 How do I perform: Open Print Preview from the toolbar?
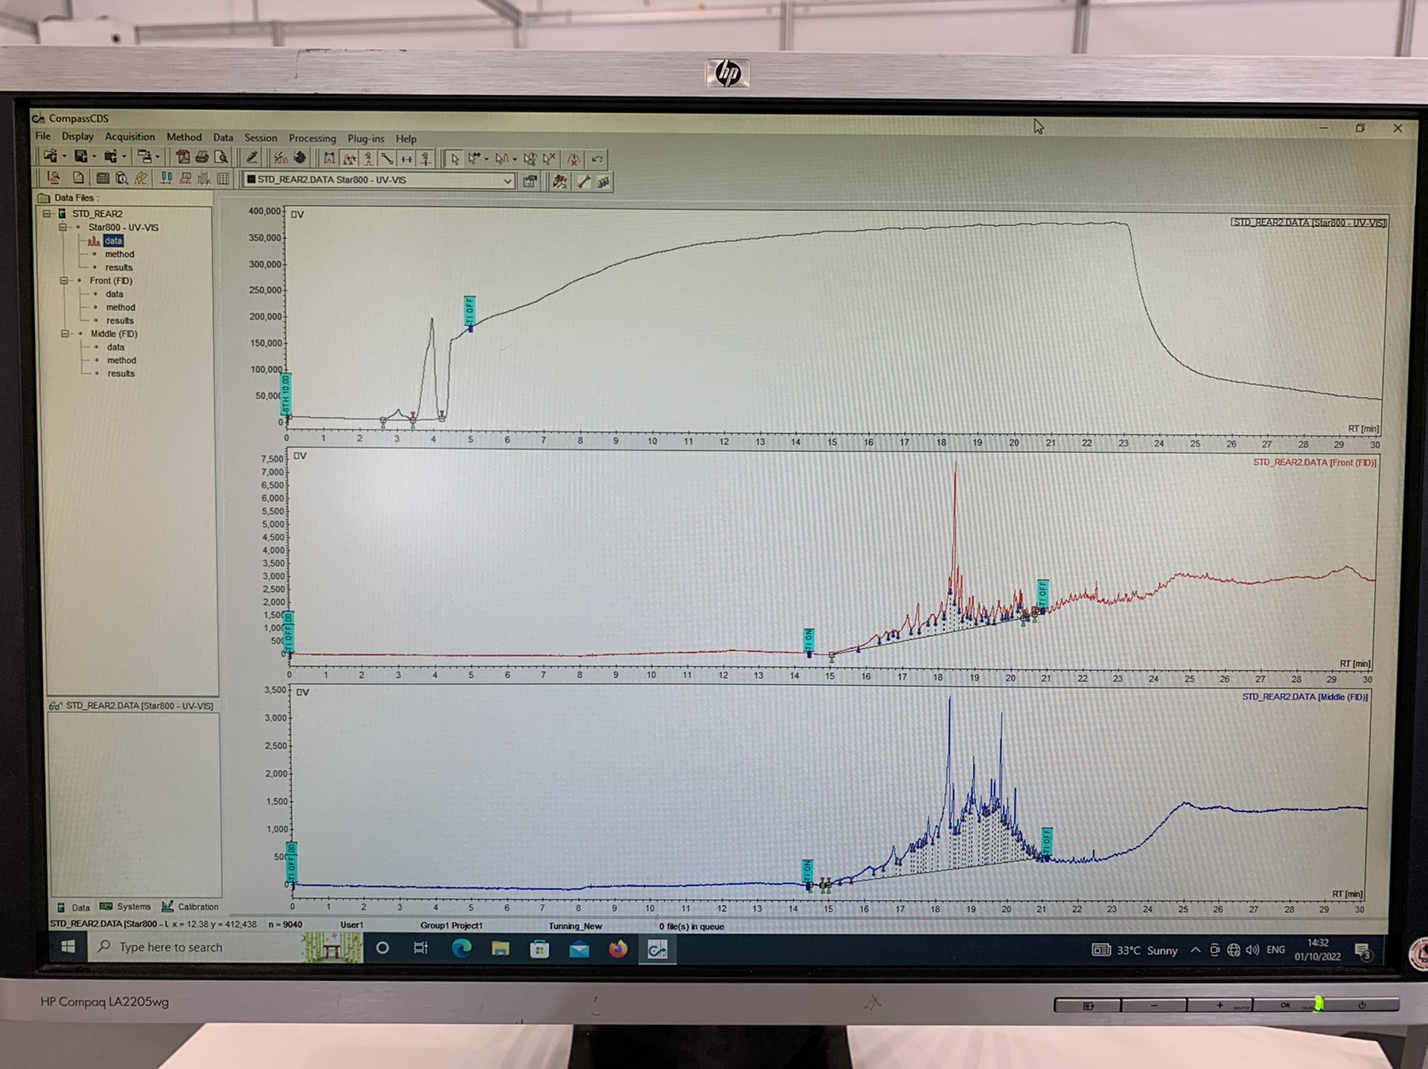point(221,157)
